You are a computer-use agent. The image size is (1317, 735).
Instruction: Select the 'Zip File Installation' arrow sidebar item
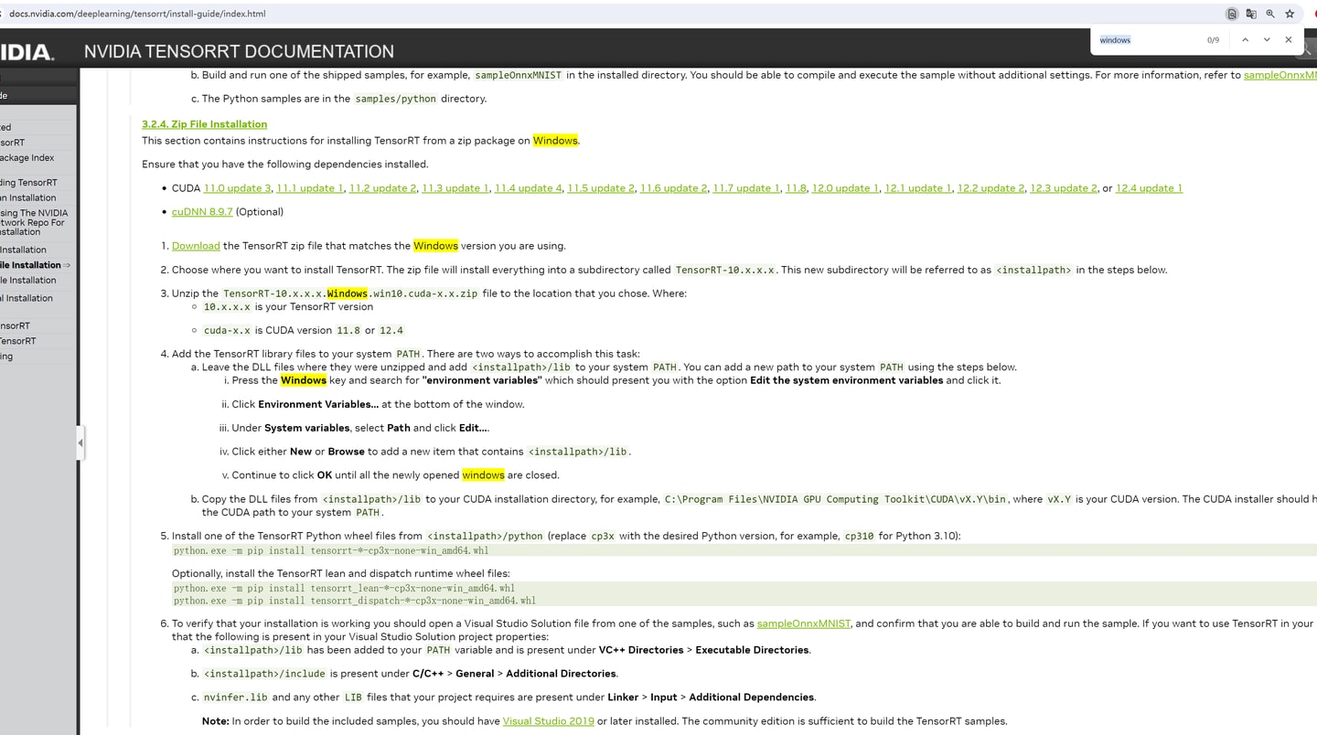[x=36, y=265]
